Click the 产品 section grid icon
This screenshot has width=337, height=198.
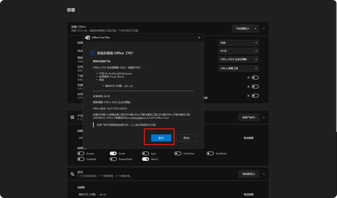click(x=72, y=117)
